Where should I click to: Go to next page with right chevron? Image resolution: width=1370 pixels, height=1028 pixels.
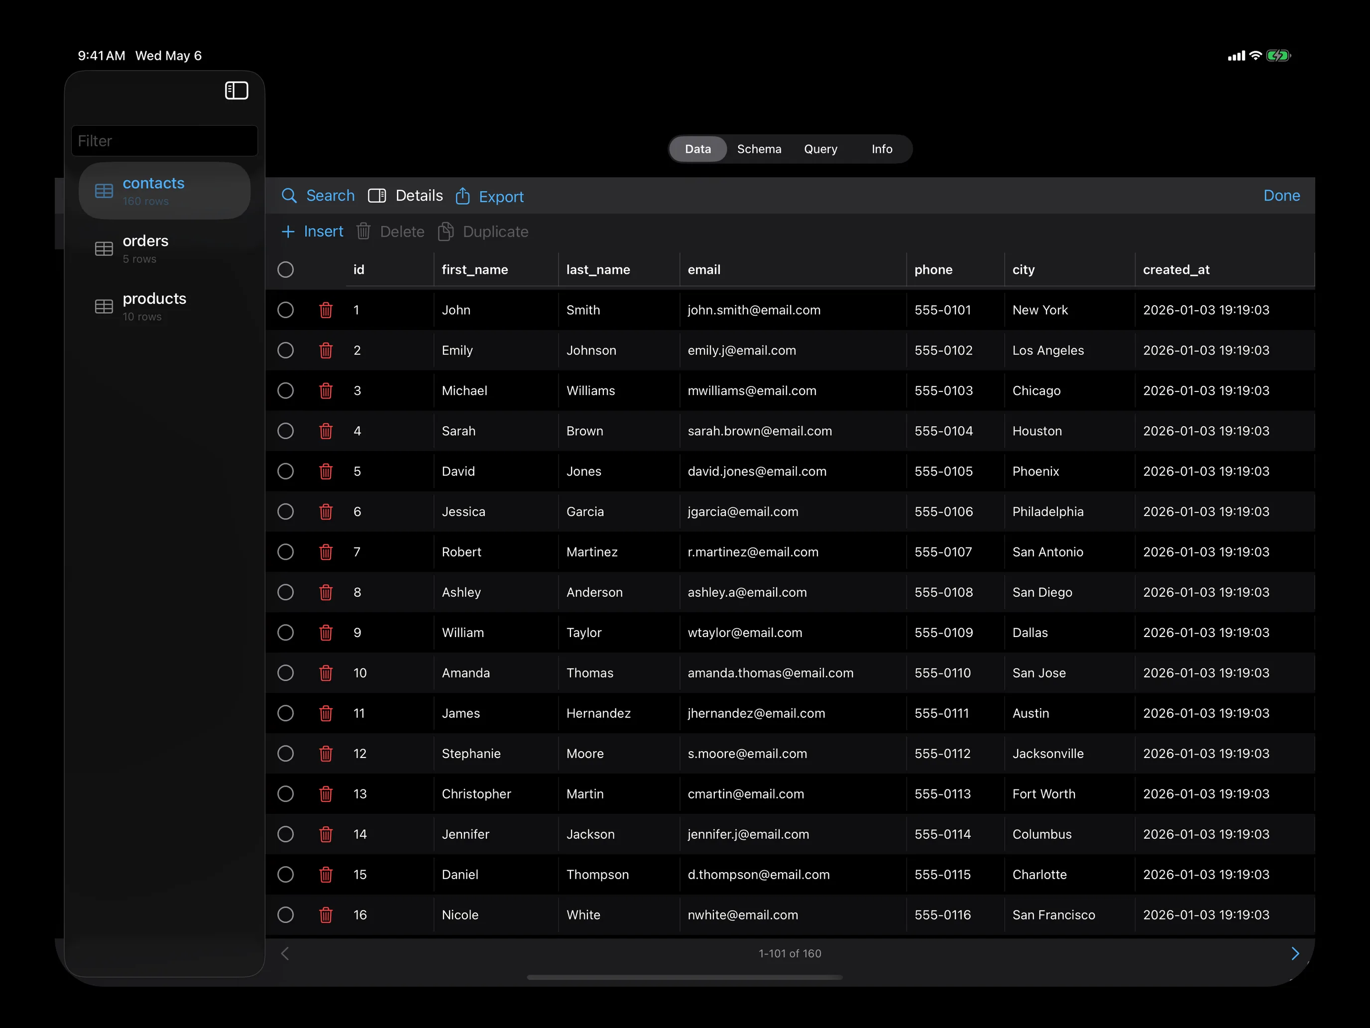(1294, 953)
